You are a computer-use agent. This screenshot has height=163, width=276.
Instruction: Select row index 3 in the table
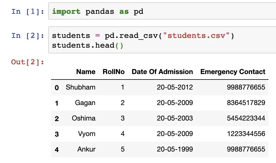click(x=57, y=134)
